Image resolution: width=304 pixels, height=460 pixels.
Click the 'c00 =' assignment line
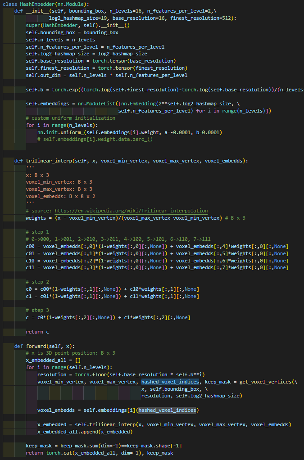157,246
